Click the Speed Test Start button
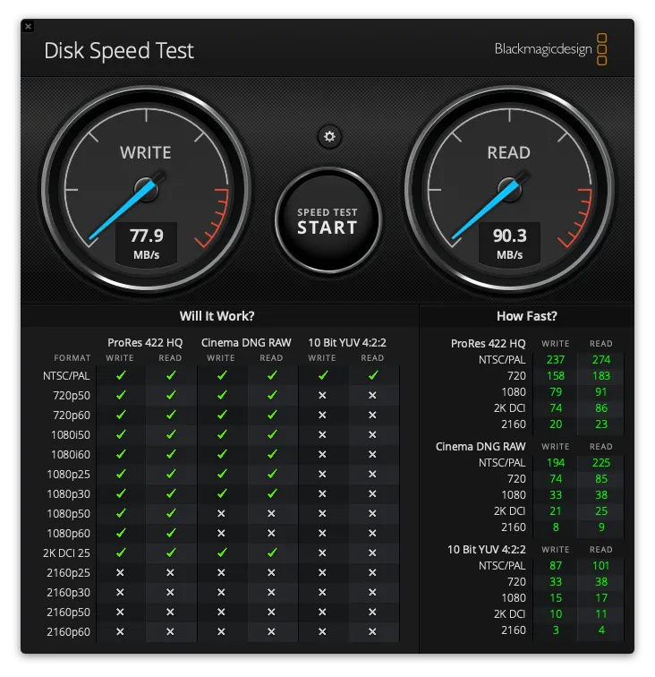 click(x=327, y=220)
